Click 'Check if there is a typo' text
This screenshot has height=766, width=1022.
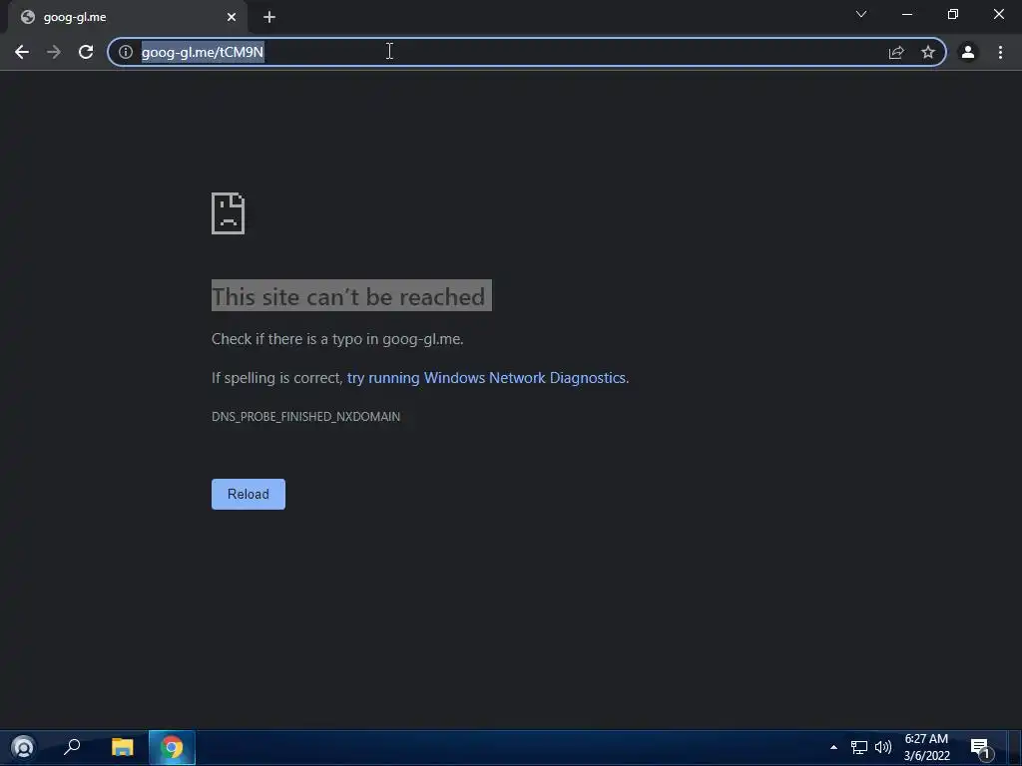pyautogui.click(x=337, y=339)
